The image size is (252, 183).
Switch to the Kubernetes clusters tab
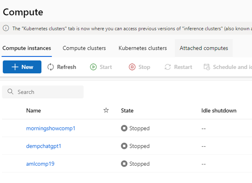coord(142,48)
